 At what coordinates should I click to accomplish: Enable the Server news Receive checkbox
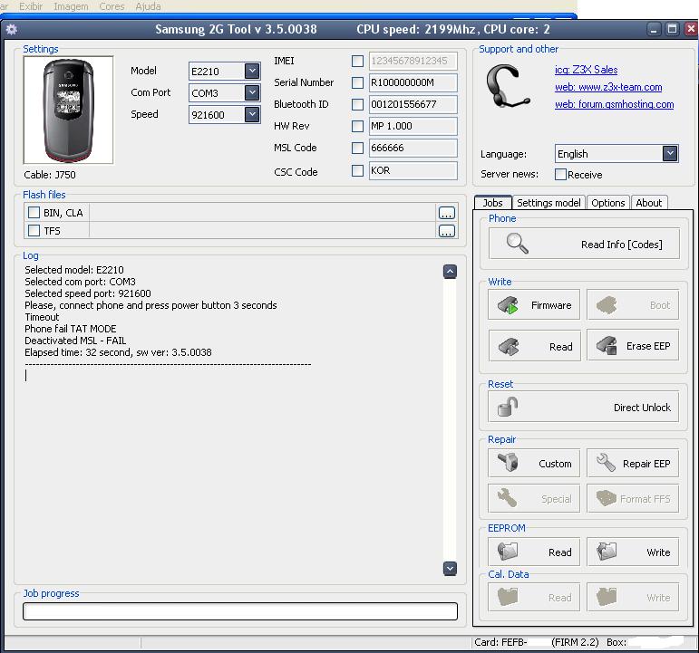click(560, 174)
